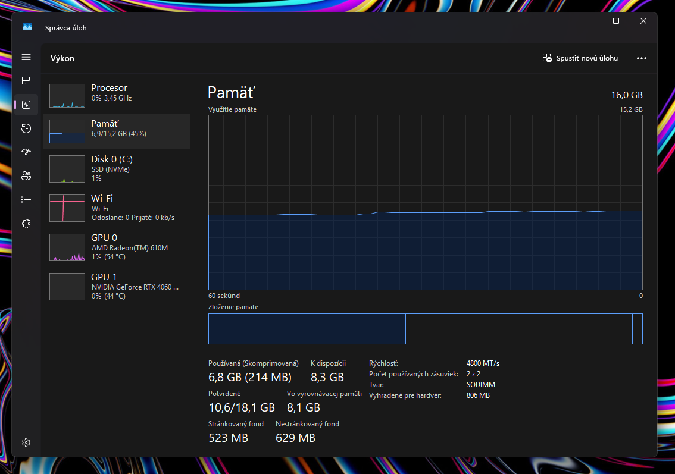Open the hamburger navigation menu
675x474 pixels.
point(26,57)
